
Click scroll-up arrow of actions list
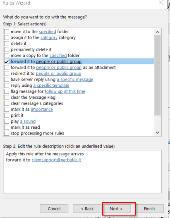coord(158,32)
